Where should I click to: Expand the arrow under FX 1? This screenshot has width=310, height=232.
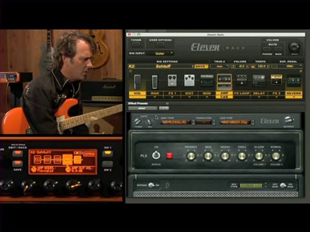click(172, 97)
